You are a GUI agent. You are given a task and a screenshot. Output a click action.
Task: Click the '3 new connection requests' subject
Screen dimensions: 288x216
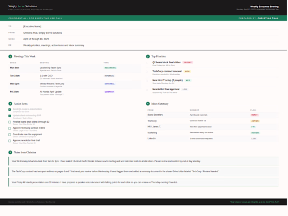[201, 139]
